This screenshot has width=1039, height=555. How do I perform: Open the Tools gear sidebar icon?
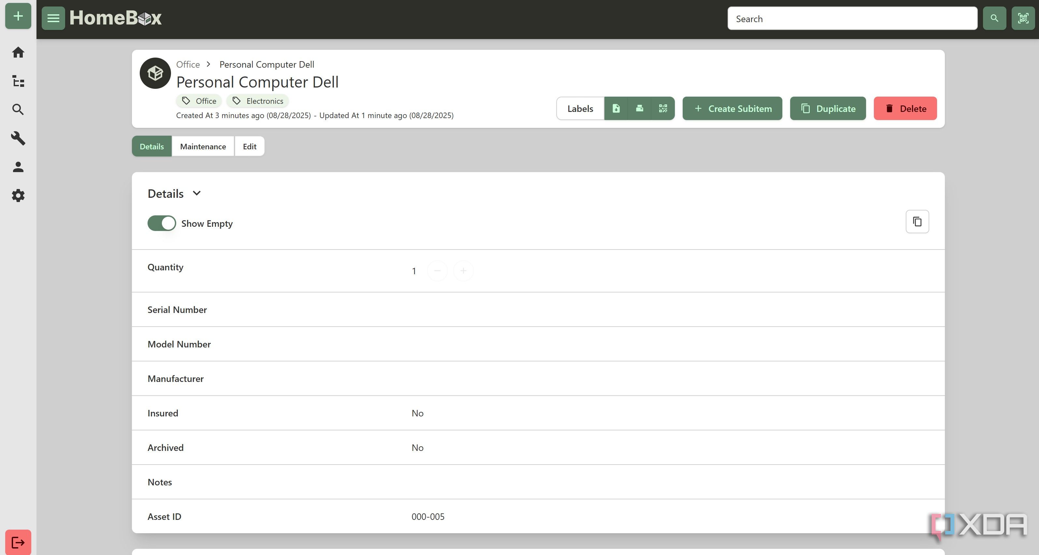pos(18,196)
